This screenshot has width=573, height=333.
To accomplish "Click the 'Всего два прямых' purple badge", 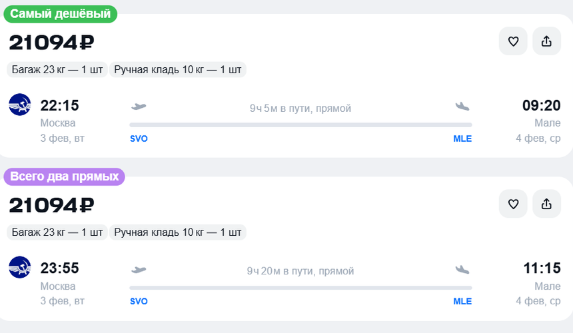I will (x=64, y=176).
